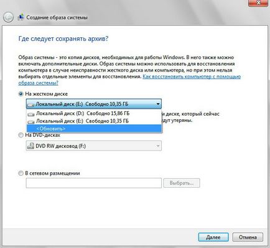Select the 'На жестком диске' radio button
Viewport: 270px width, 248px height.
21,94
